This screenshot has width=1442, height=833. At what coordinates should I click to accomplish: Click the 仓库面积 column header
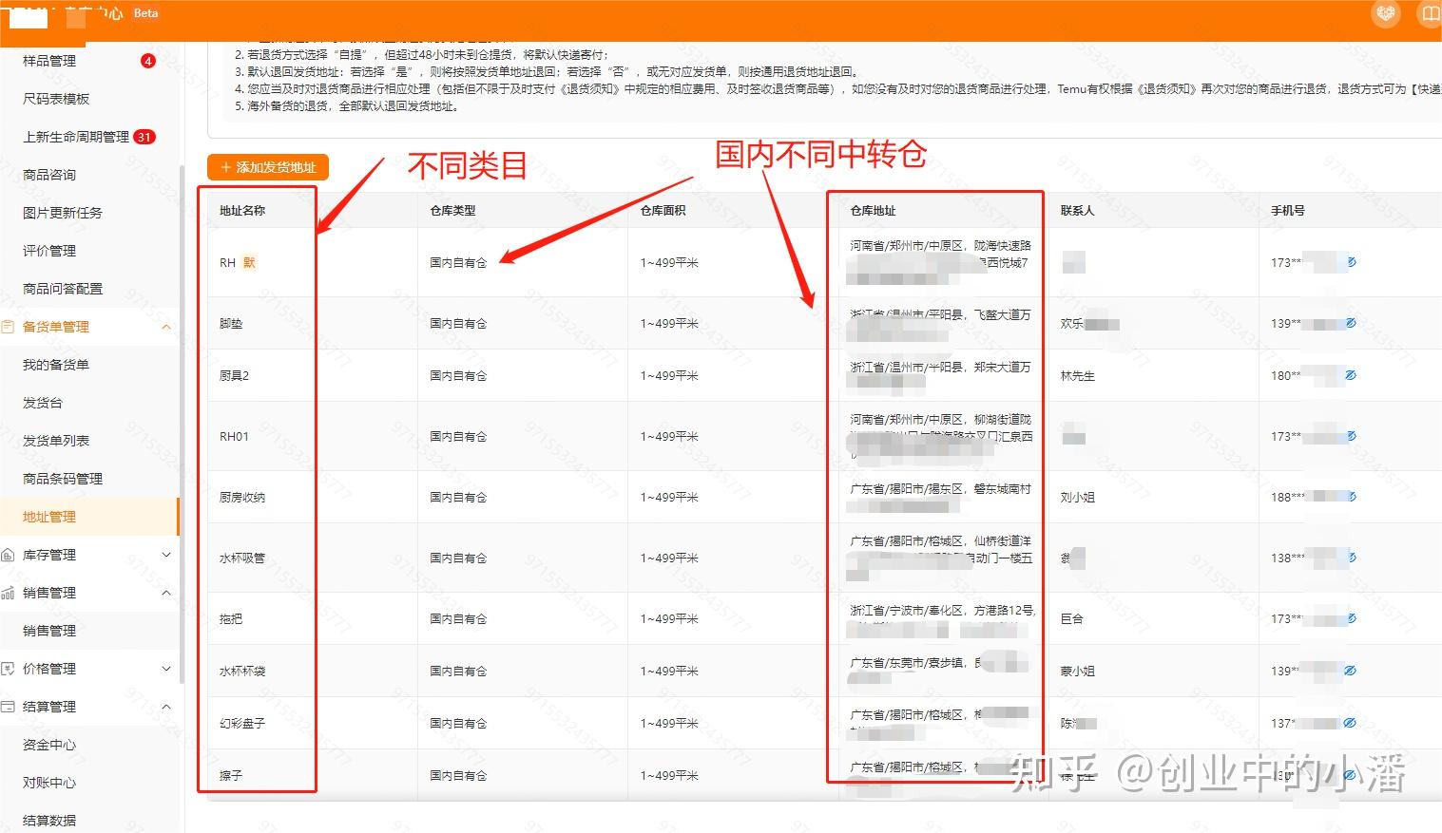pyautogui.click(x=663, y=211)
